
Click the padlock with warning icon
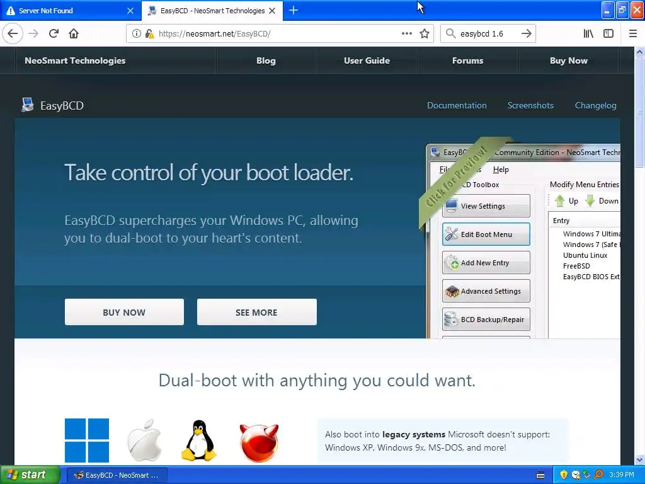(149, 34)
